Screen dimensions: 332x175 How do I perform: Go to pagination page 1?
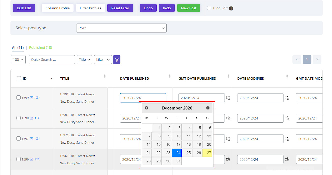(x=307, y=59)
